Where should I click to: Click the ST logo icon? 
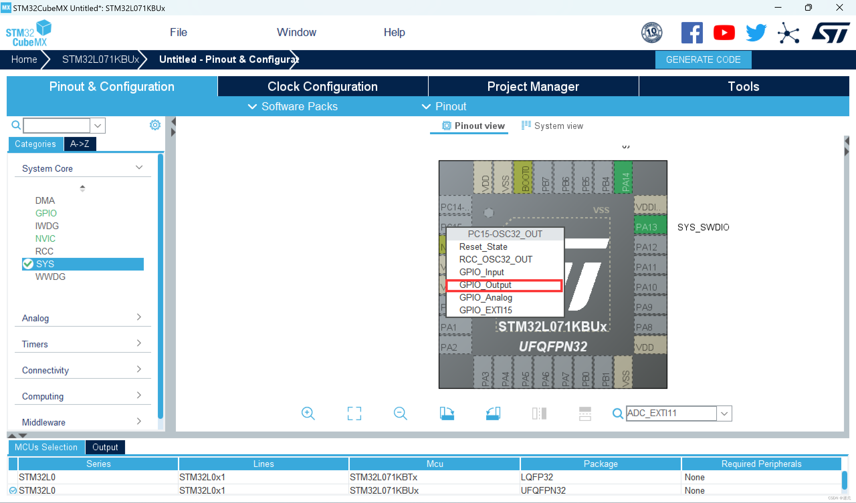[831, 33]
